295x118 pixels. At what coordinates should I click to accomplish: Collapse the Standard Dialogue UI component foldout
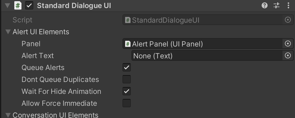tap(7, 5)
